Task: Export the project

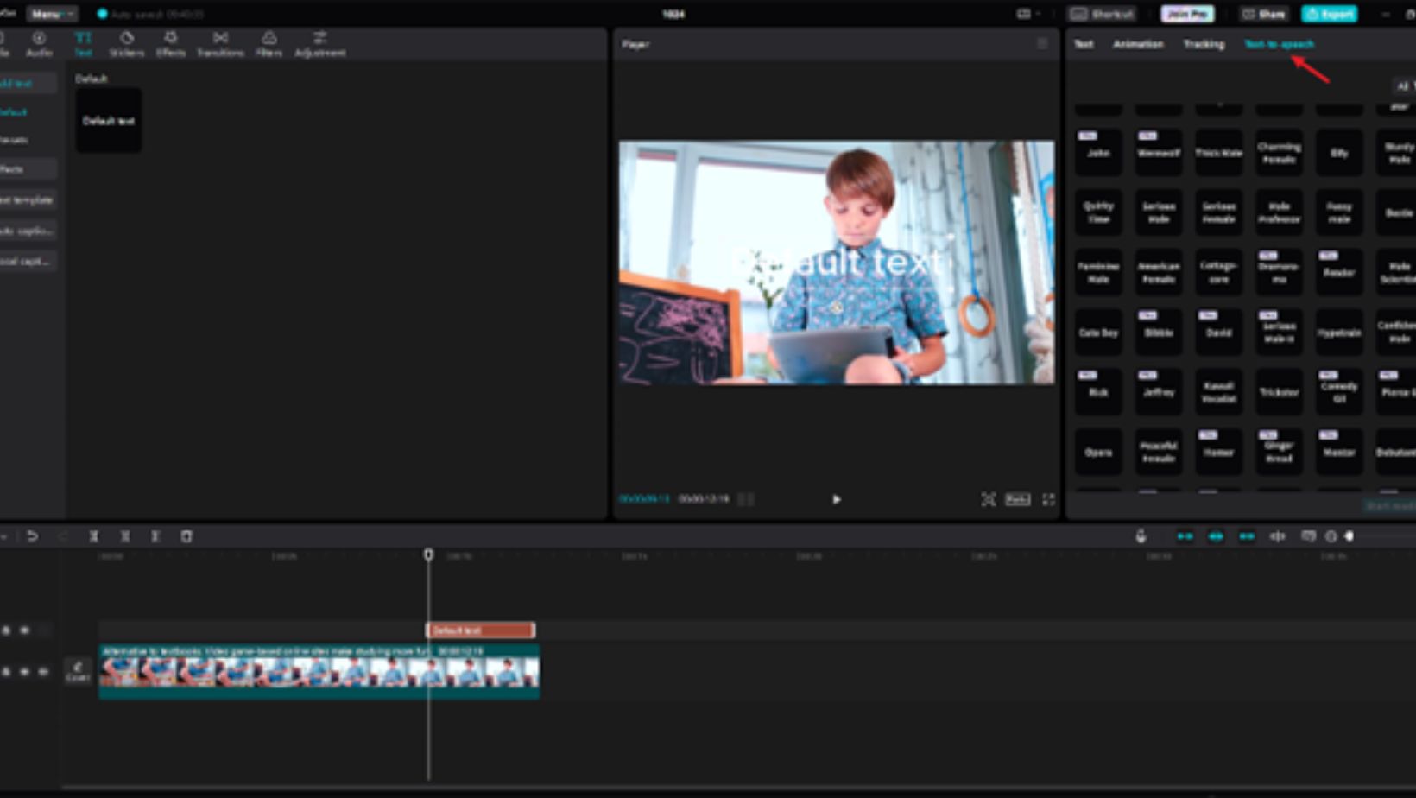Action: coord(1330,14)
